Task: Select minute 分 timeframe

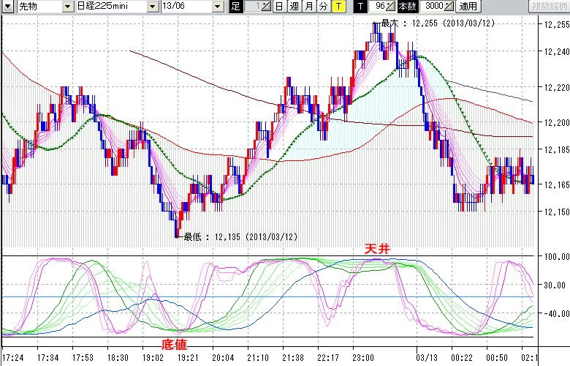Action: (x=324, y=7)
